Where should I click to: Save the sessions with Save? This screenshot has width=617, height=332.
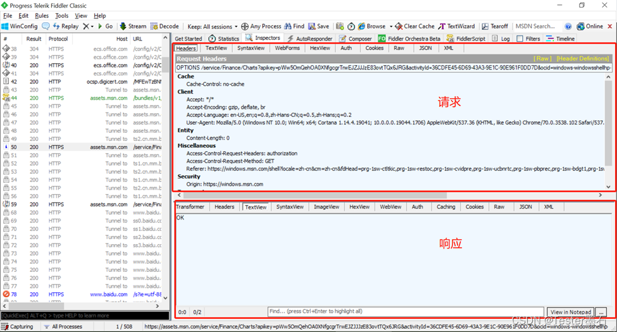click(x=319, y=27)
